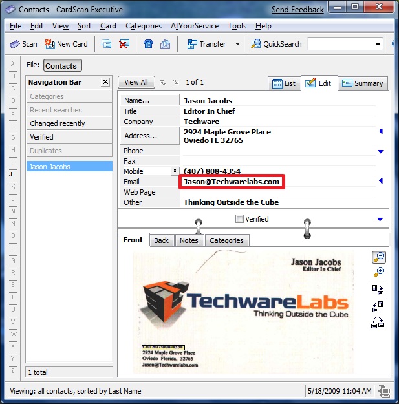Jump to letter T in index
The height and width of the screenshot is (404, 399).
13,297
